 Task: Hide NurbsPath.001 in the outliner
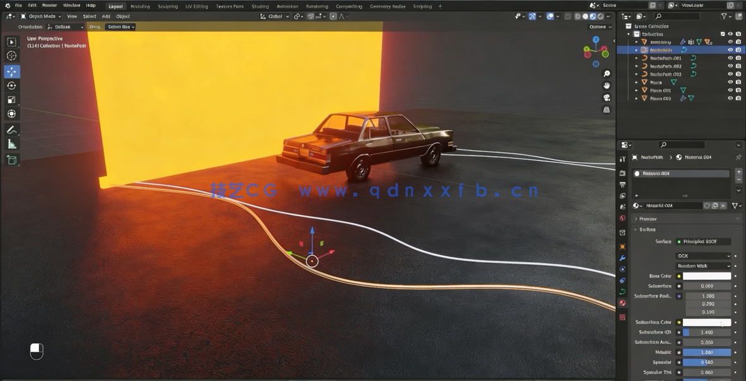729,57
